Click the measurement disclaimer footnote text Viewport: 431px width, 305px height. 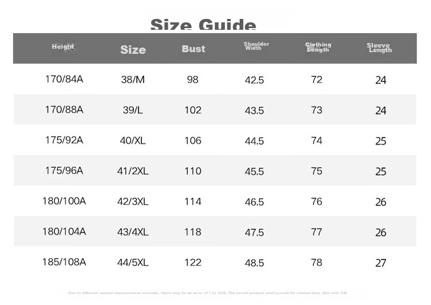tap(207, 293)
